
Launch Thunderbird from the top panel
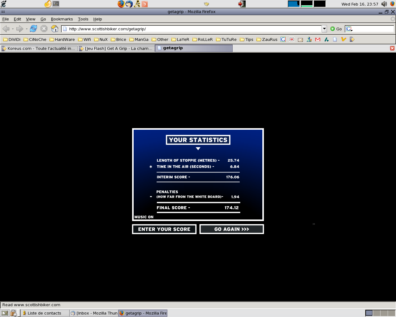point(129,4)
